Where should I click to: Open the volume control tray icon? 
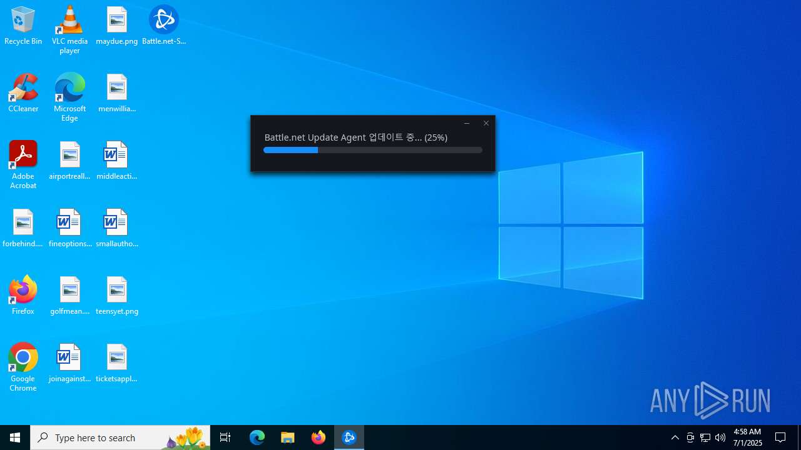(720, 437)
